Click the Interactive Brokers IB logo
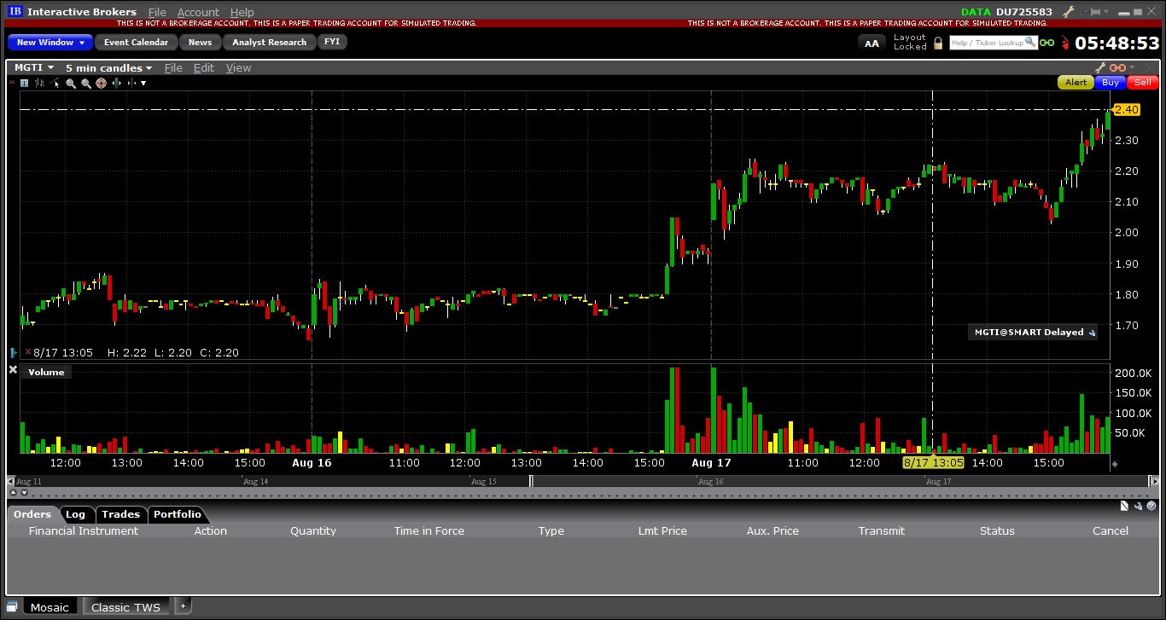The height and width of the screenshot is (620, 1166). click(x=15, y=12)
